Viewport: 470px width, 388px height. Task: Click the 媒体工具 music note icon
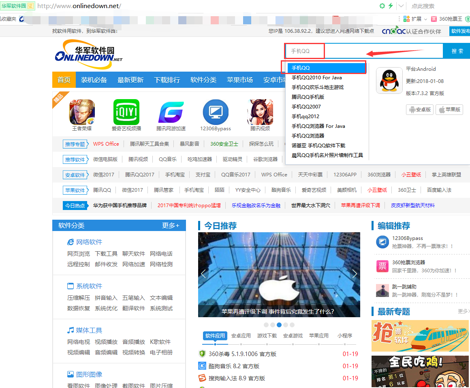(70, 330)
